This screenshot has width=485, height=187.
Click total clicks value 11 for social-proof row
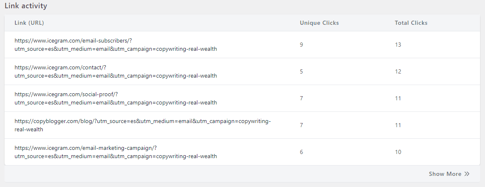[398, 98]
